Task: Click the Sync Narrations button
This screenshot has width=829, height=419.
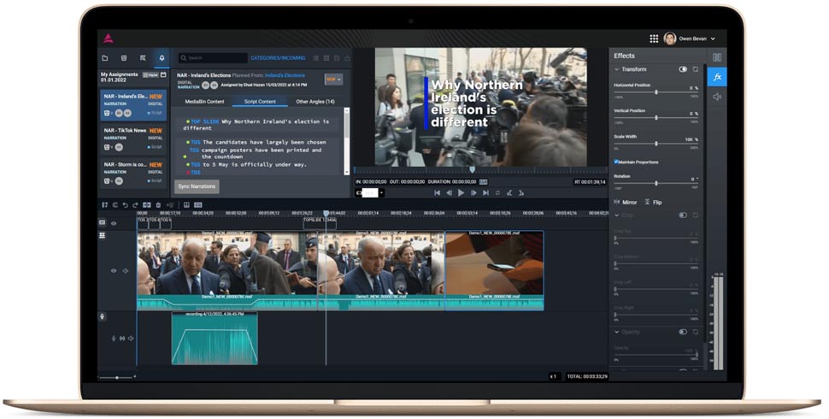Action: point(197,186)
